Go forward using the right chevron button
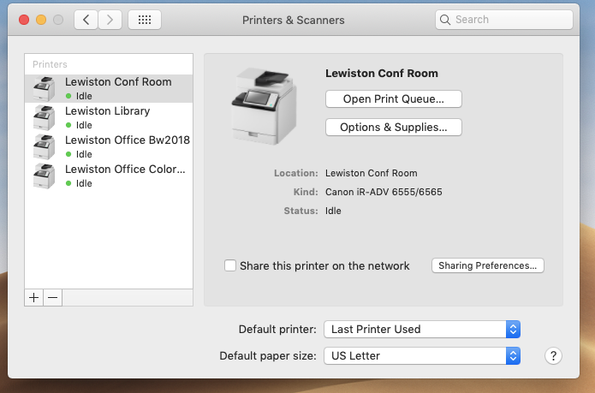595x393 pixels. point(110,20)
